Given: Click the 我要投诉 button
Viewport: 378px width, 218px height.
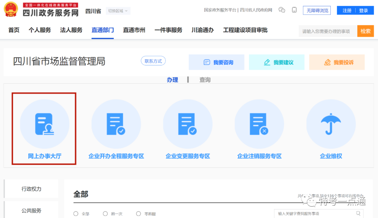Looking at the screenshot, I should (337, 62).
